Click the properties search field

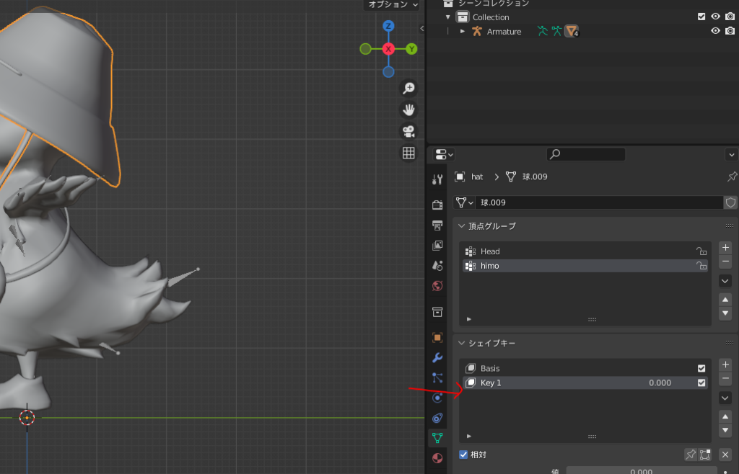click(x=585, y=154)
